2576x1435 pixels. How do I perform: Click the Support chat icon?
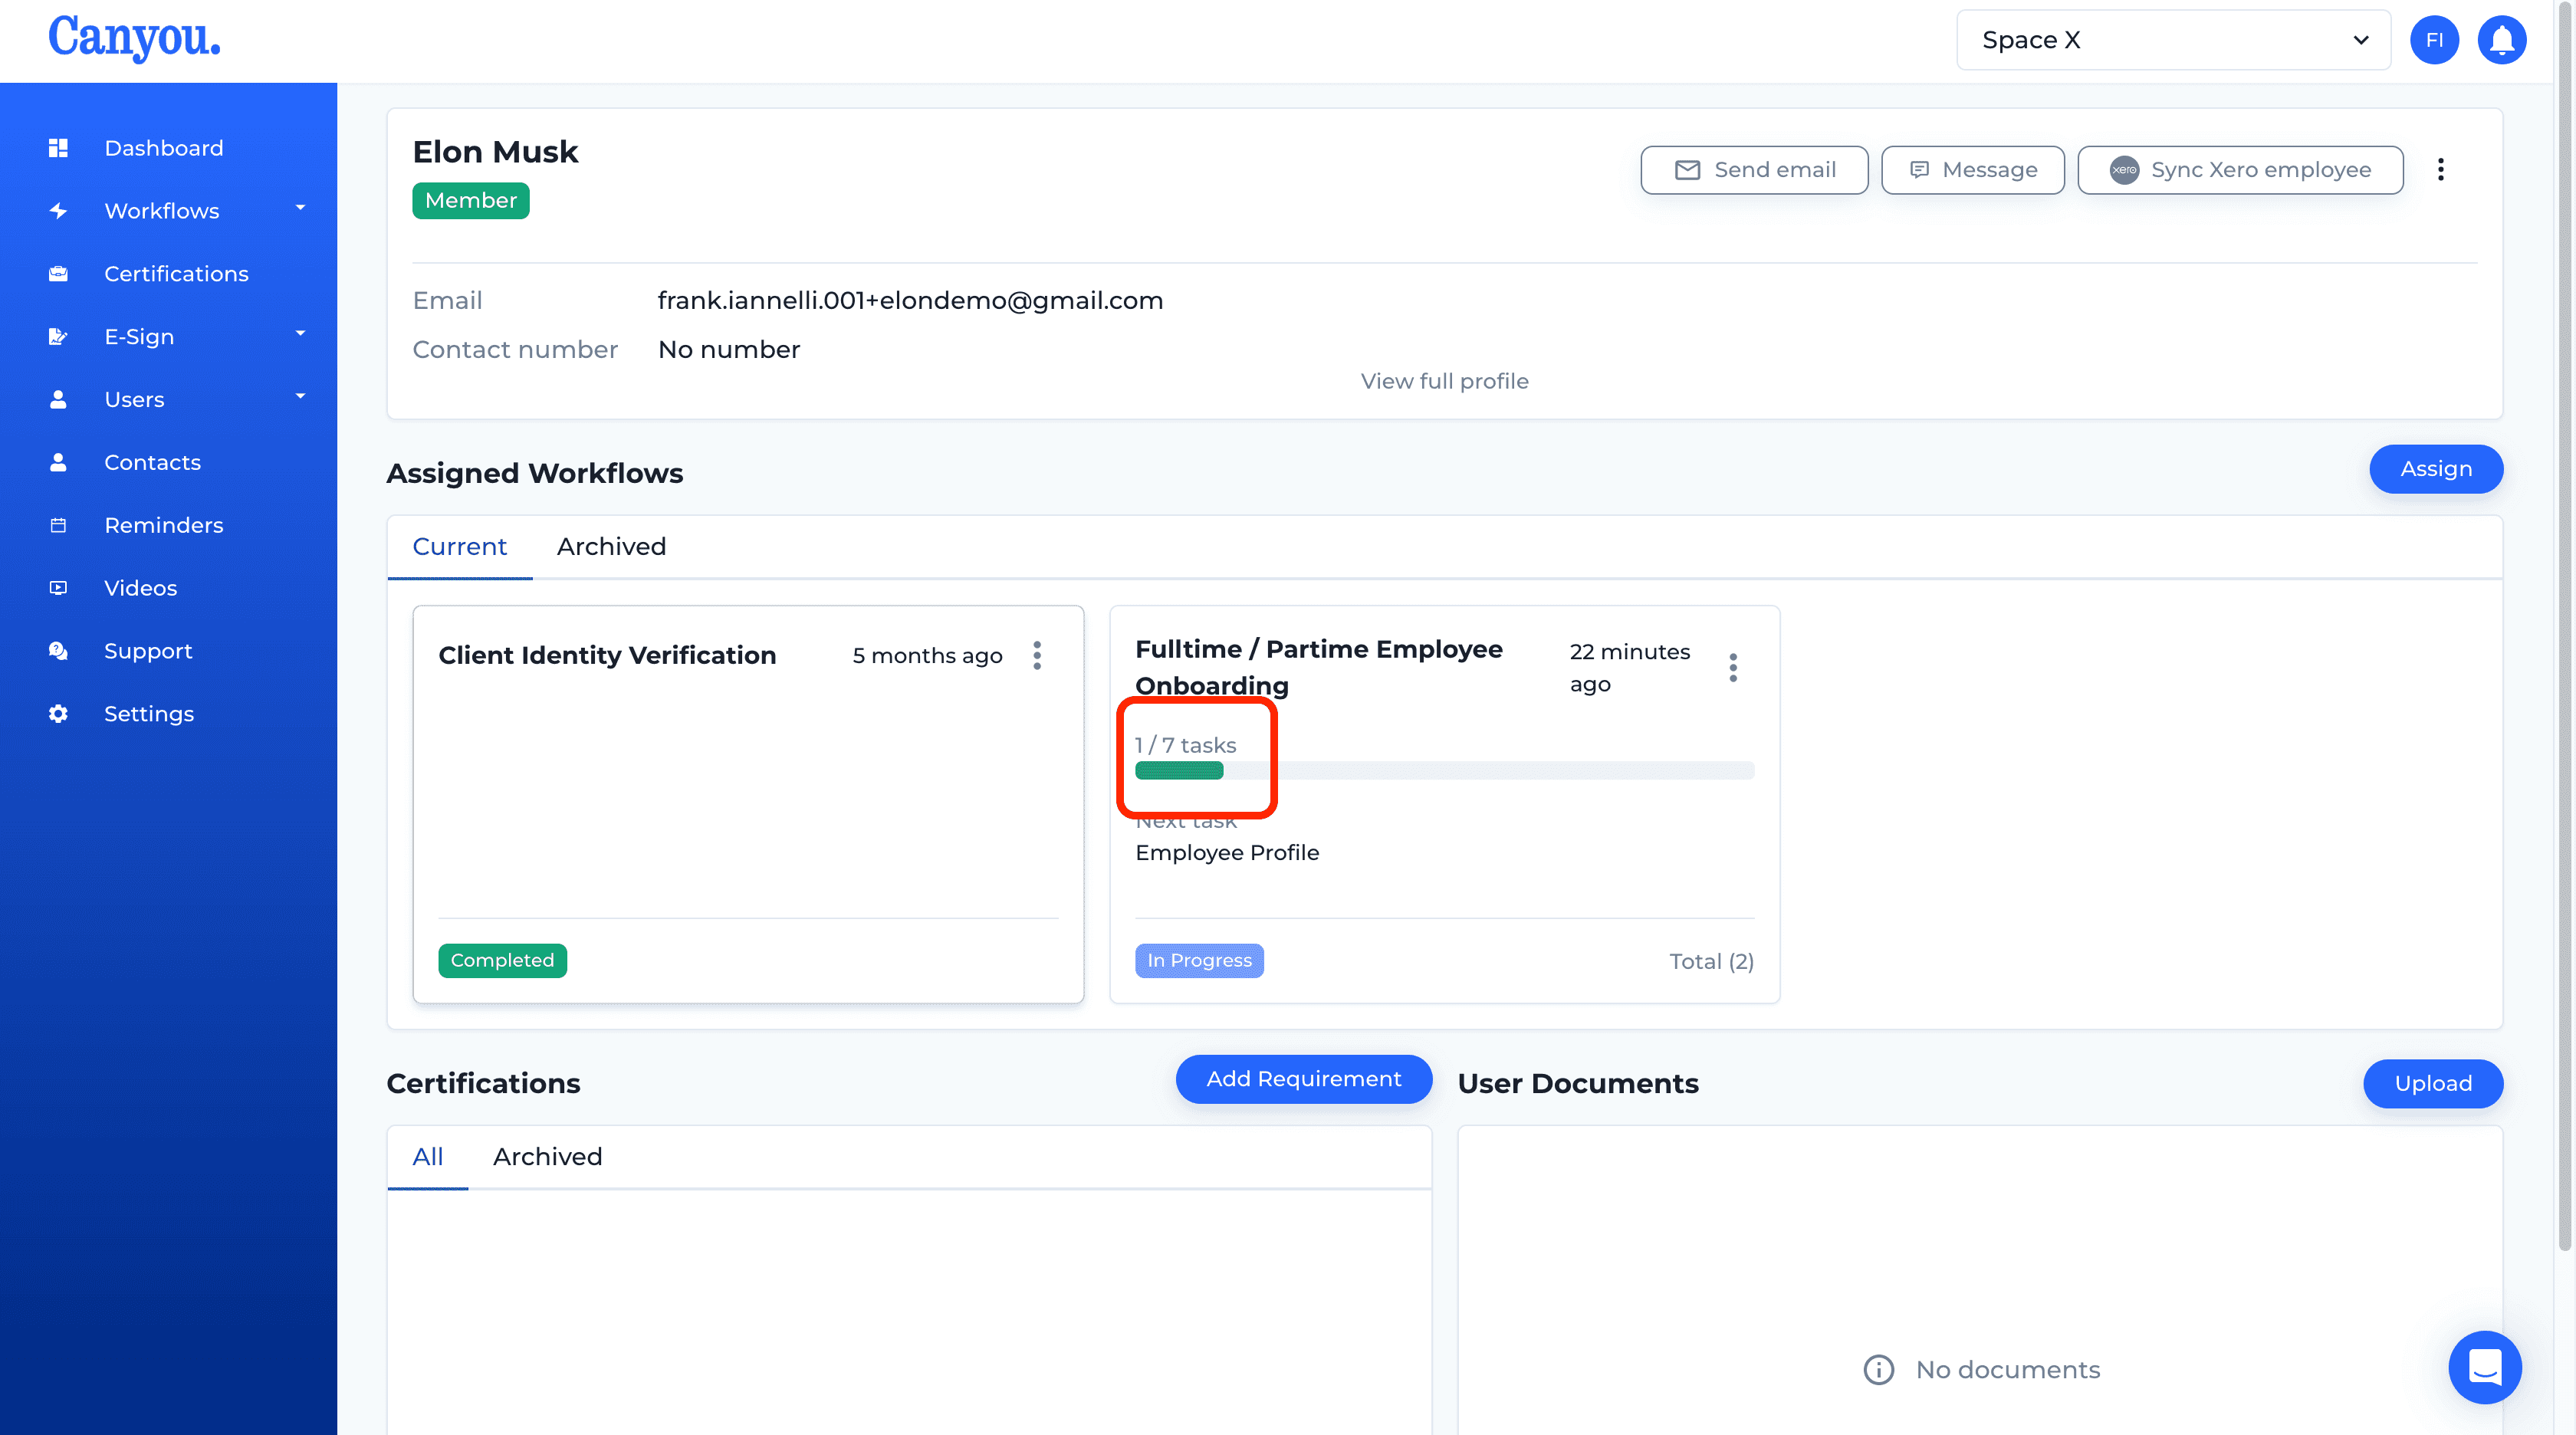click(x=58, y=651)
